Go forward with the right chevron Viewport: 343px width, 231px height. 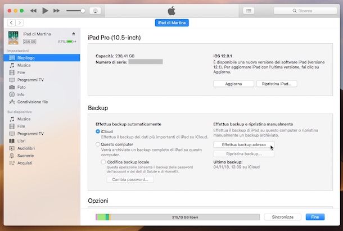[x=20, y=22]
